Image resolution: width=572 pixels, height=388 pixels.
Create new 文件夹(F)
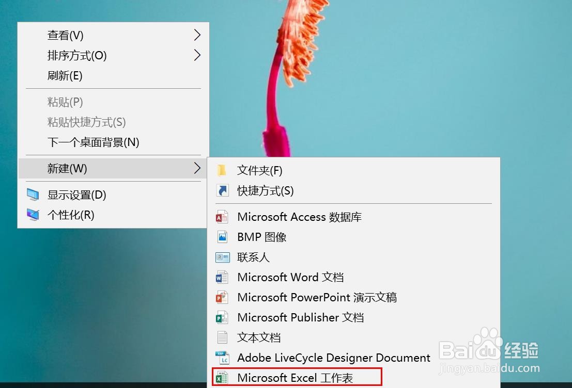(353, 170)
